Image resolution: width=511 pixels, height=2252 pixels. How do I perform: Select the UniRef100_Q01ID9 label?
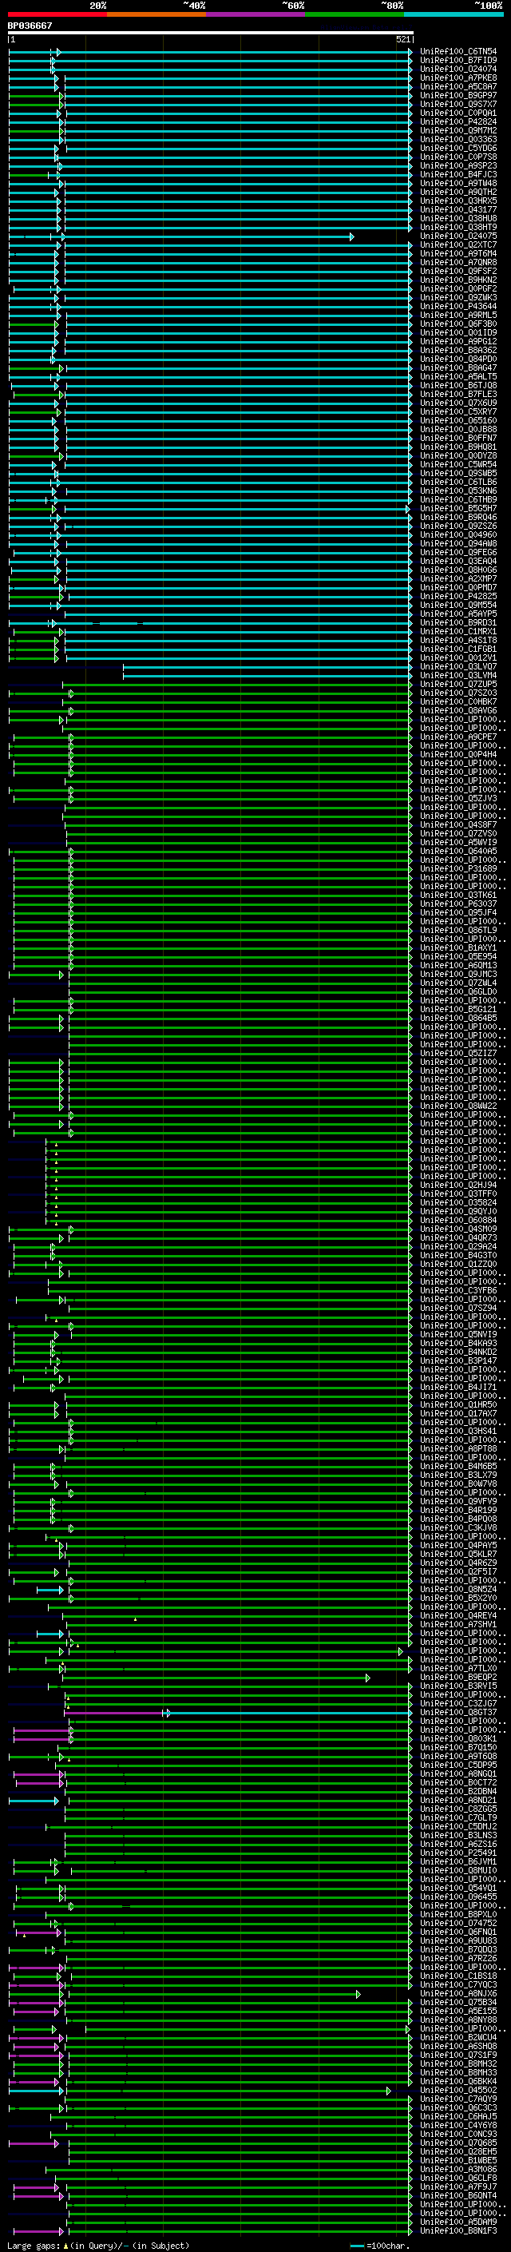click(458, 333)
